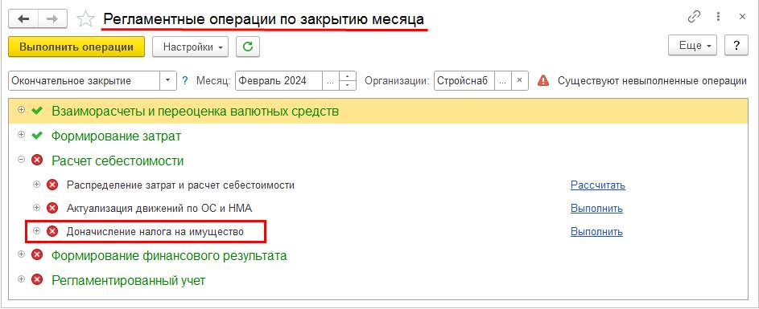Image resolution: width=759 pixels, height=309 pixels.
Task: Click the back navigation arrow
Action: 23,18
